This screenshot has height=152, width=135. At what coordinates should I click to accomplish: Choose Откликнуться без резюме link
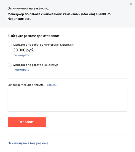pyautogui.click(x=28, y=143)
